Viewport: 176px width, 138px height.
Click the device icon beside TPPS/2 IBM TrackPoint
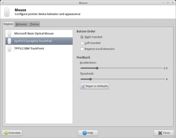coord(9,49)
